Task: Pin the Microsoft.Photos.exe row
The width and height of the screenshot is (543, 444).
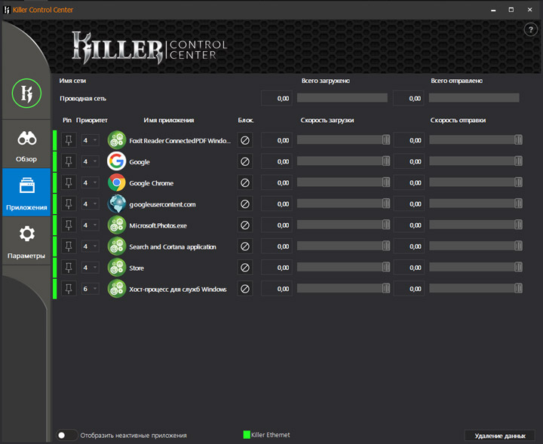Action: coord(69,225)
